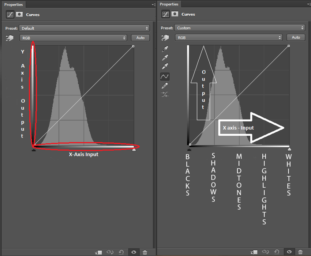Toggle clip-to-layer icon in right panel footer
The height and width of the screenshot is (256, 311).
pos(254,252)
